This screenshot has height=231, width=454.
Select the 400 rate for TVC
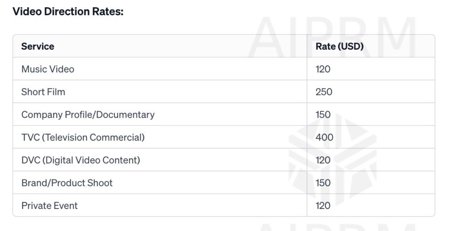(x=324, y=137)
